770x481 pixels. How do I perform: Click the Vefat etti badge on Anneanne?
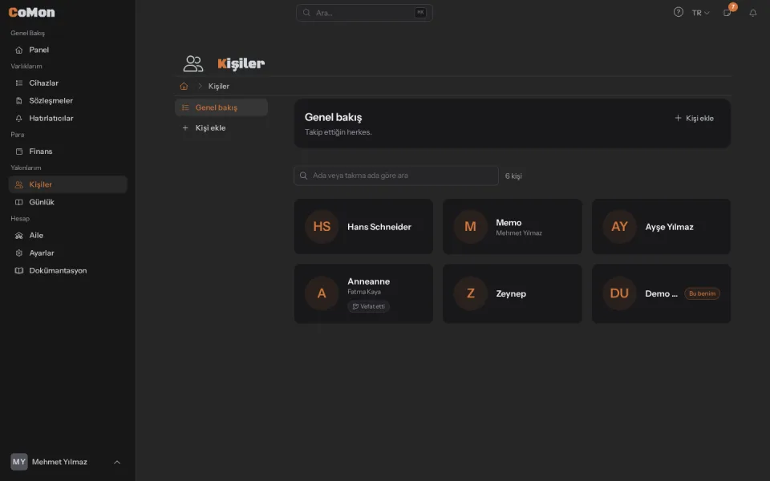(368, 306)
